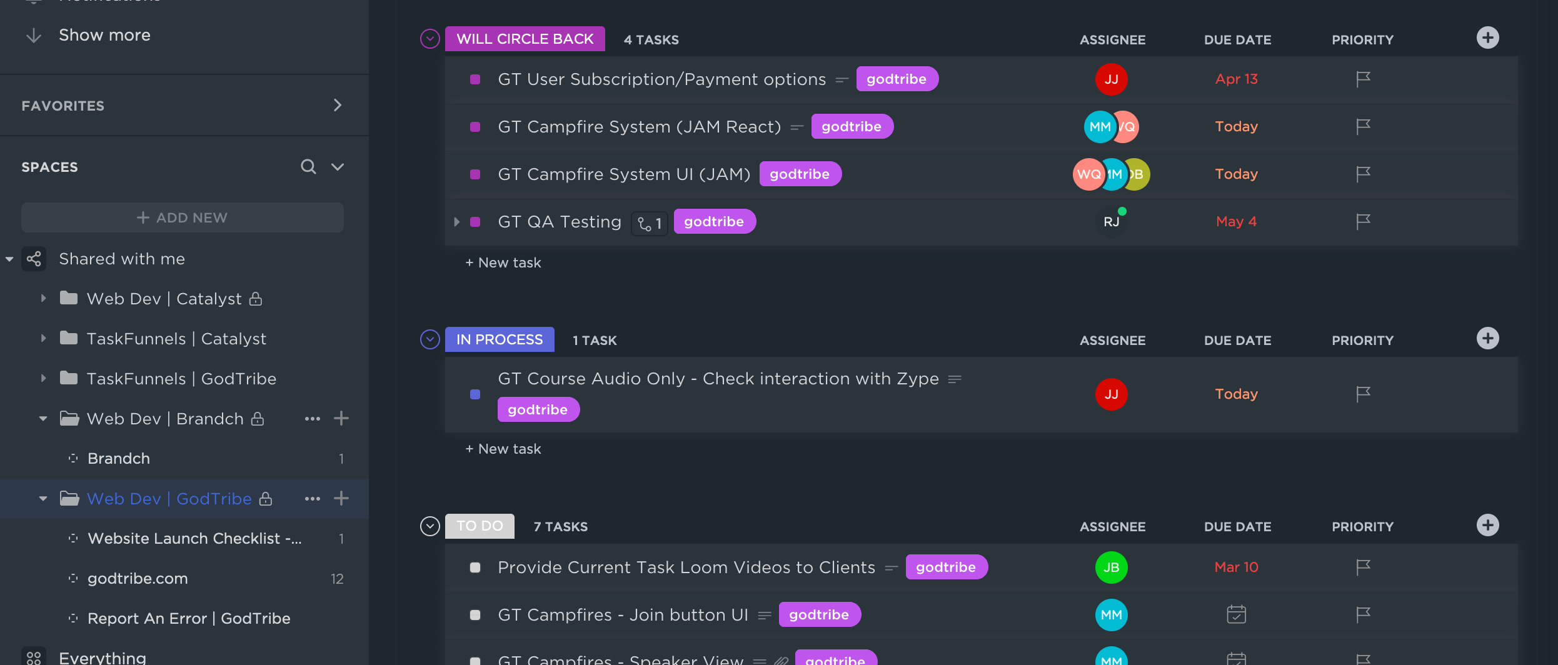The width and height of the screenshot is (1558, 665).
Task: Set priority flag for GT User Subscription task
Action: click(1363, 79)
